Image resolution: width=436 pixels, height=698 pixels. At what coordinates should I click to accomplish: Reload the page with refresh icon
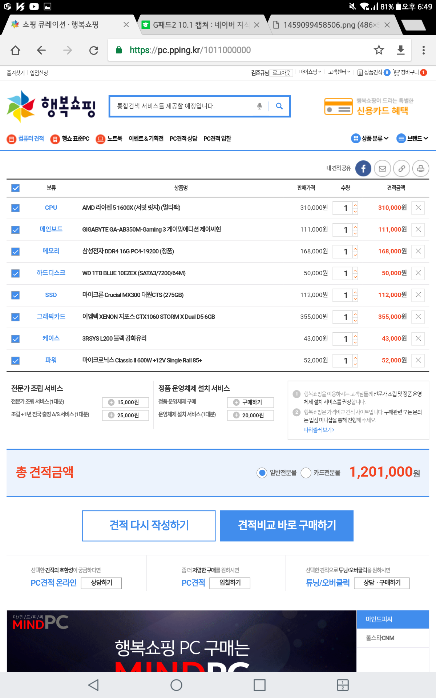point(94,50)
